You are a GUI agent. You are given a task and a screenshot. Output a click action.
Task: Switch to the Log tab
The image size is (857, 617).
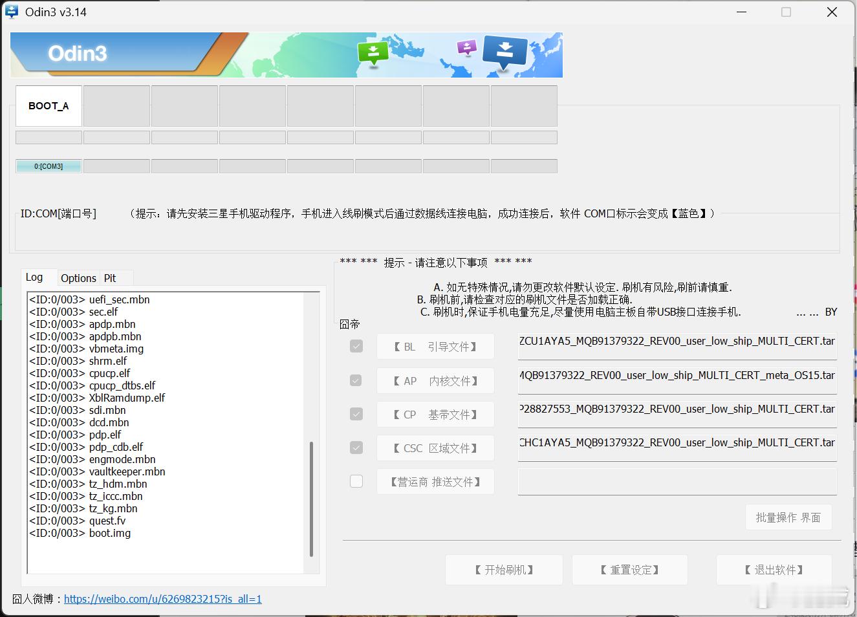35,277
